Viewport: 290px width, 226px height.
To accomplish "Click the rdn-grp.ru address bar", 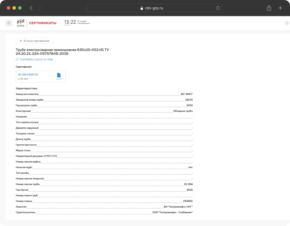I will [x=154, y=8].
